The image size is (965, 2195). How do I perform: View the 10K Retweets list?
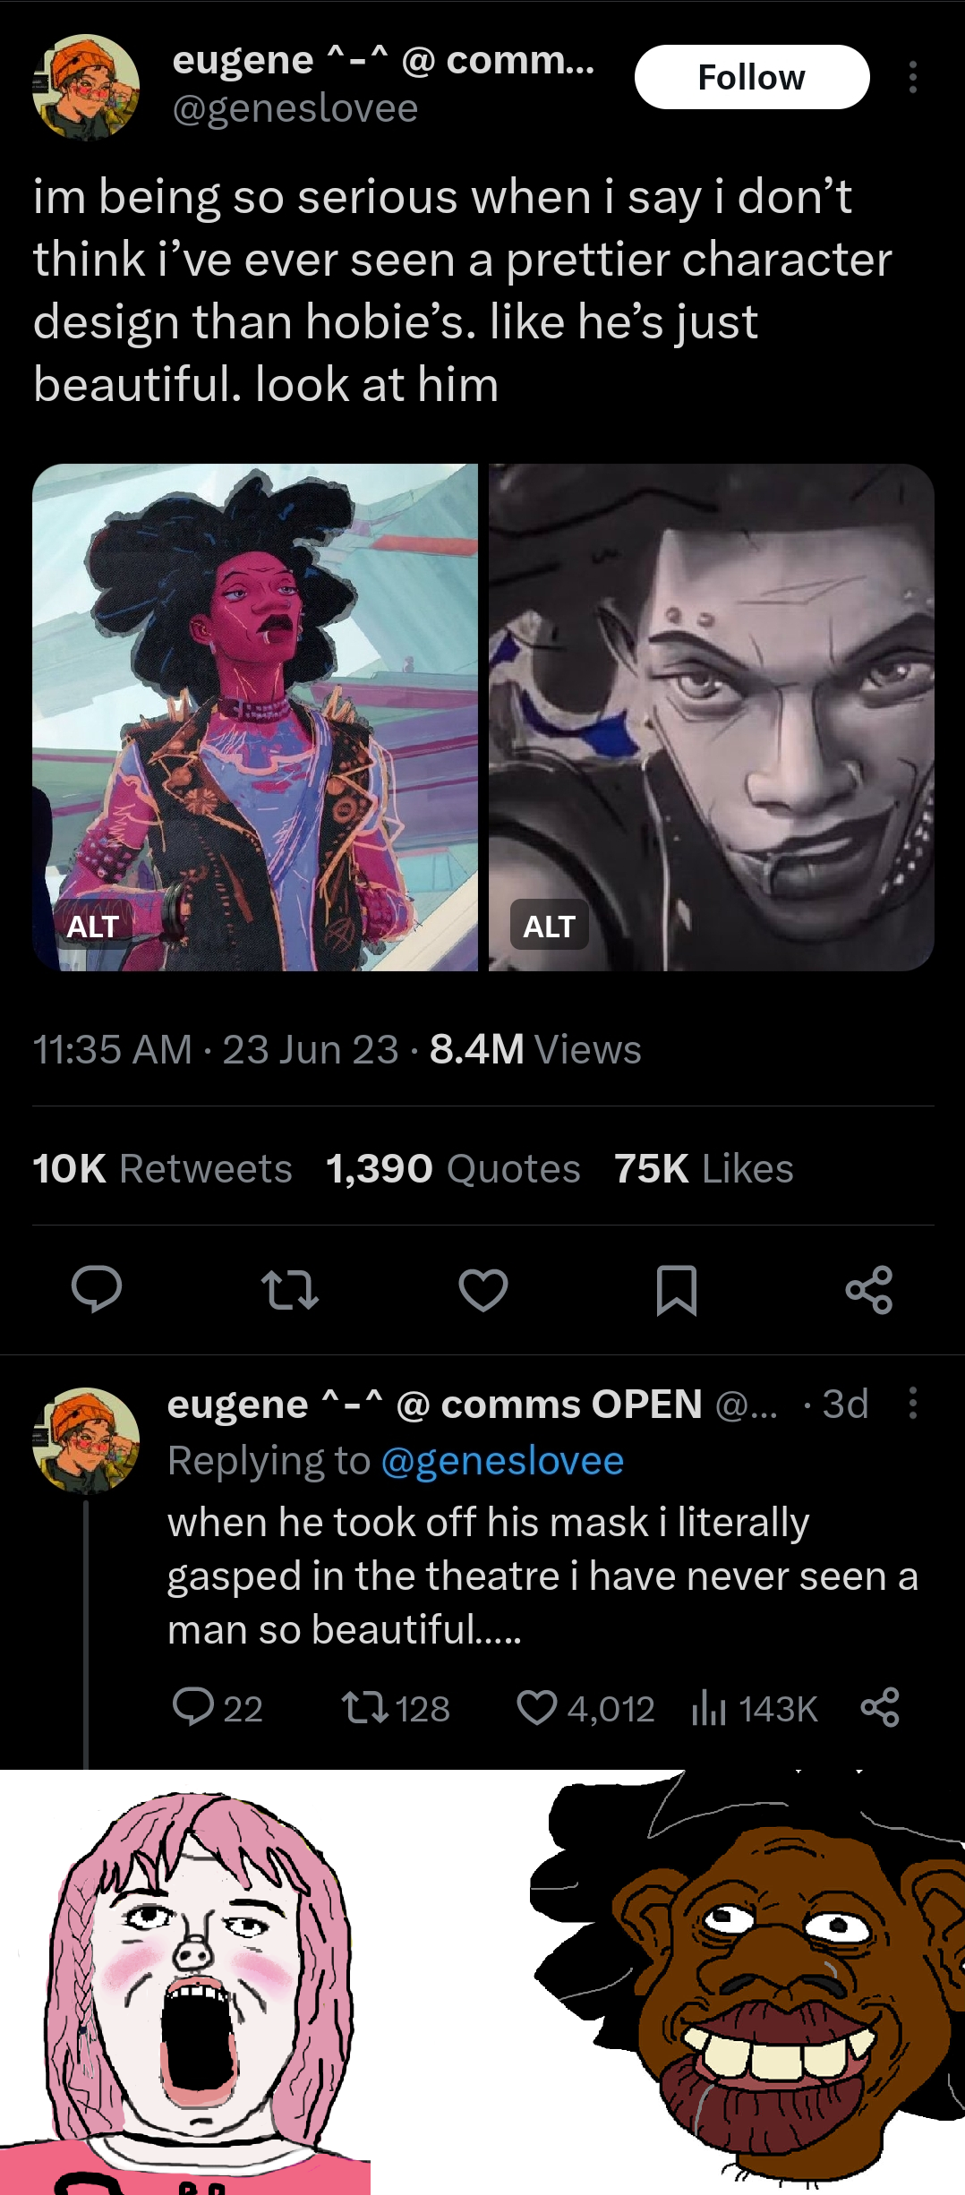click(x=163, y=1168)
